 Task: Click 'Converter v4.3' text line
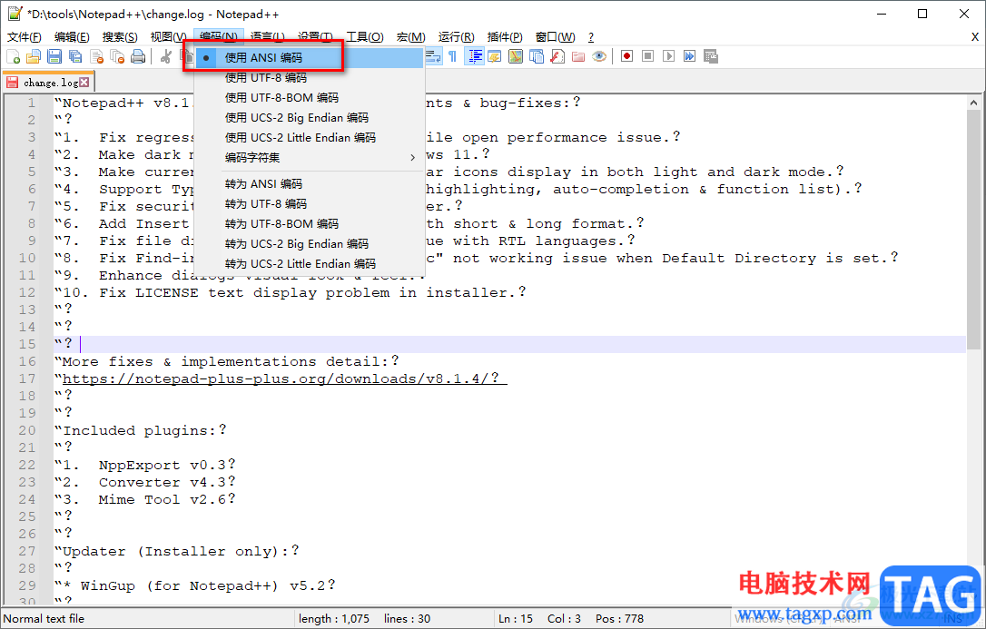[x=144, y=482]
